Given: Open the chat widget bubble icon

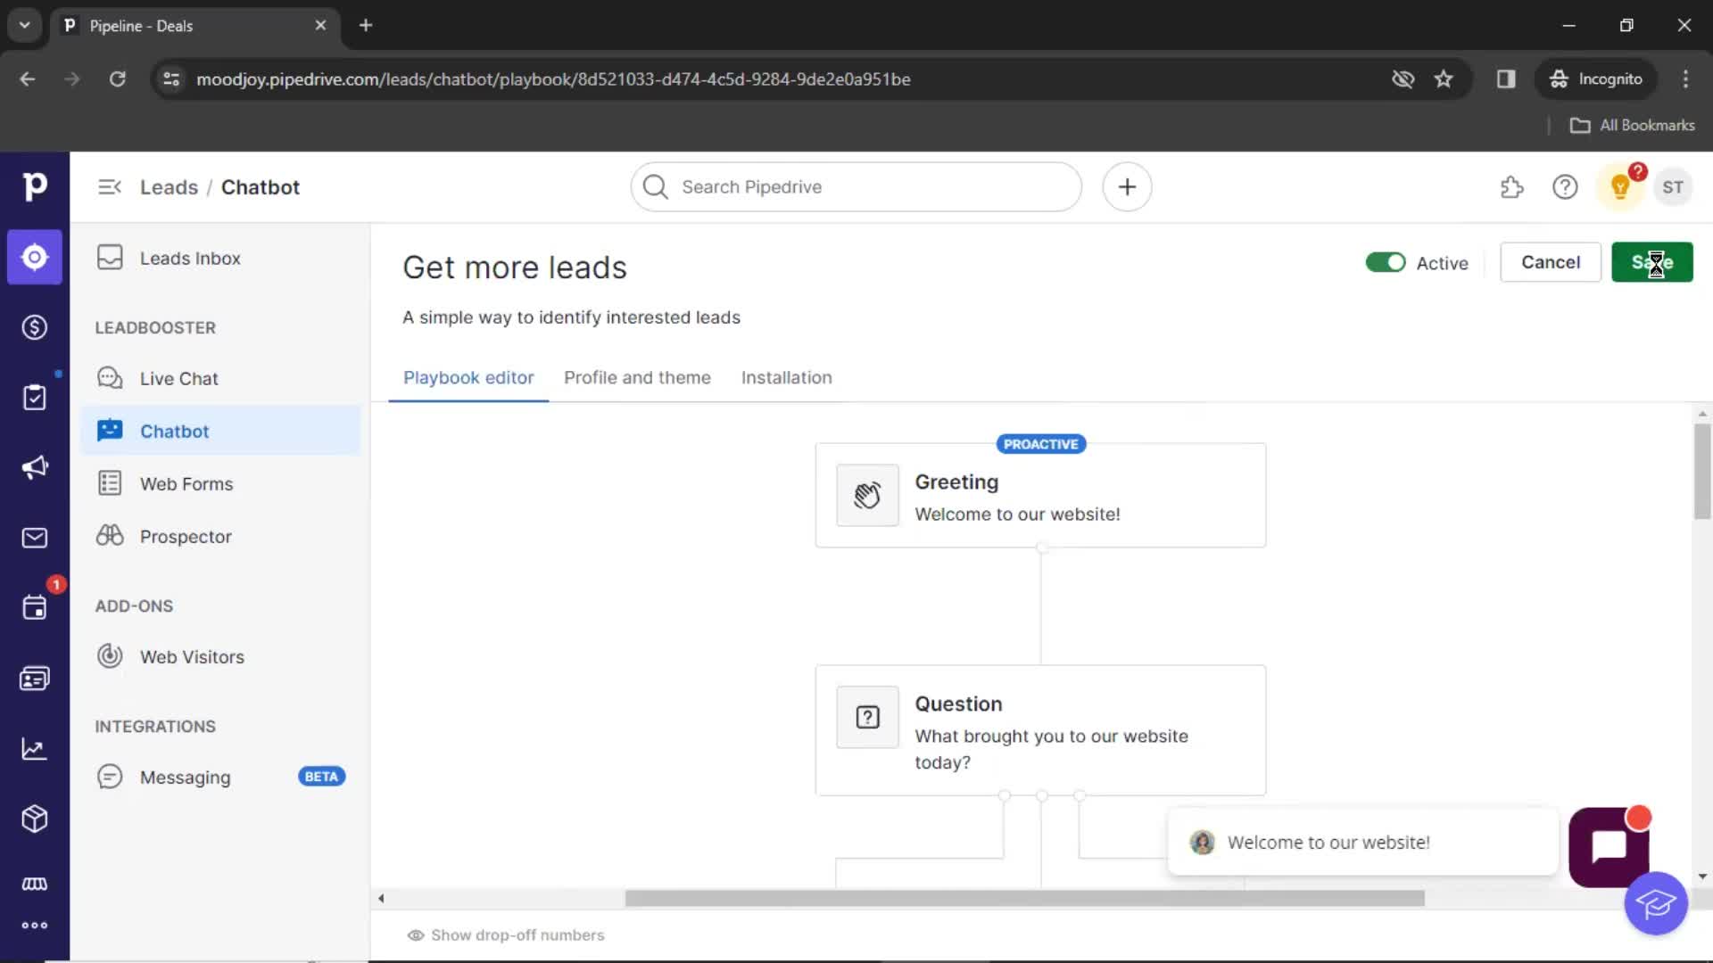Looking at the screenshot, I should coord(1609,847).
